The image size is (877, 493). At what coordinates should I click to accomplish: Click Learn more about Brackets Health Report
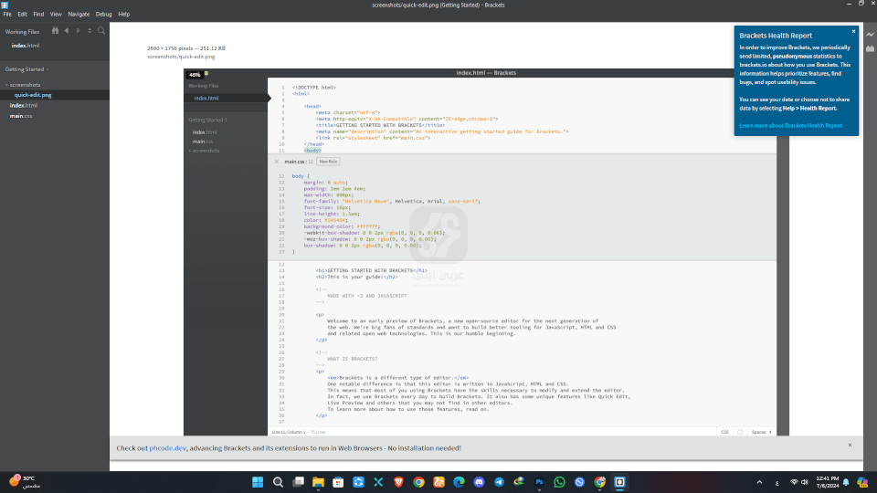[790, 125]
